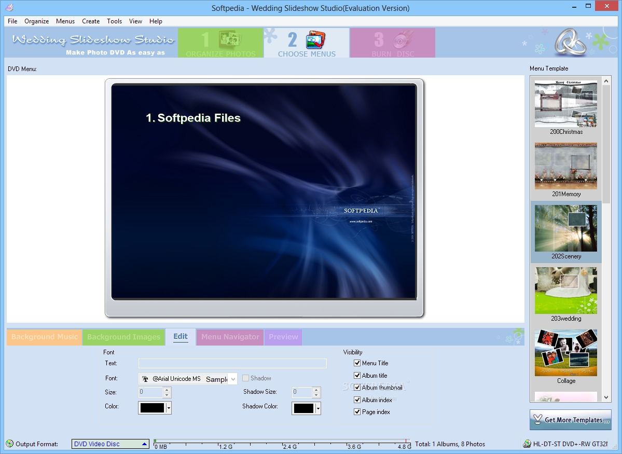Screen dimensions: 622x454
Task: Click the font type icon in Font box
Action: (145, 379)
